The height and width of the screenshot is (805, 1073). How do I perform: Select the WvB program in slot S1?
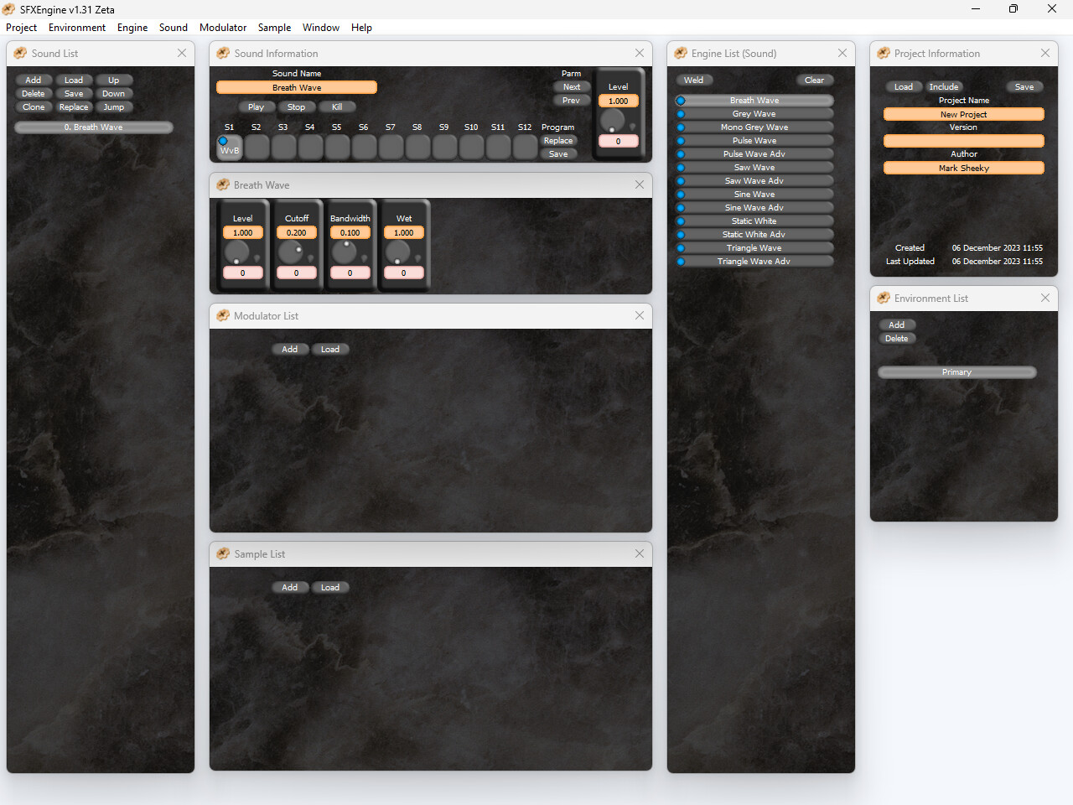coord(229,148)
